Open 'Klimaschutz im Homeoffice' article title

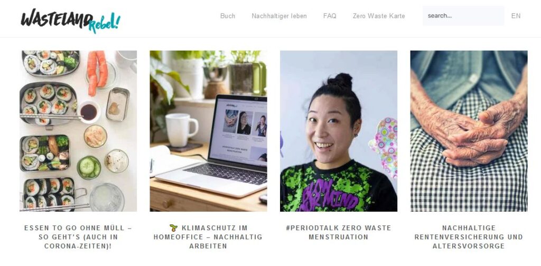[x=208, y=237]
